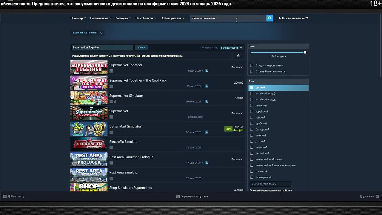
Task: Check испанский — Латинская Америка language
Action: pos(252,165)
